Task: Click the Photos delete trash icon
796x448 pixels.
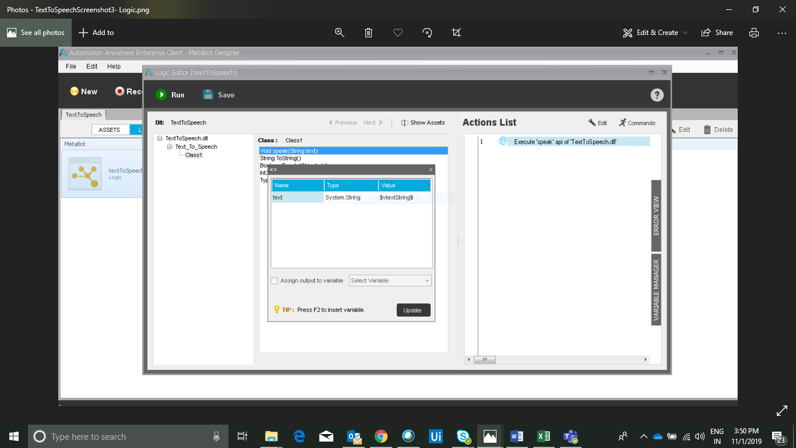Action: tap(369, 33)
